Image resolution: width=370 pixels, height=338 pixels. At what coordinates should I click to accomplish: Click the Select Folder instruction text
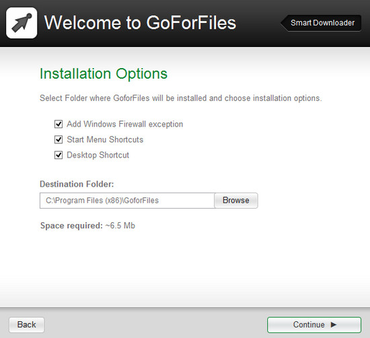181,98
